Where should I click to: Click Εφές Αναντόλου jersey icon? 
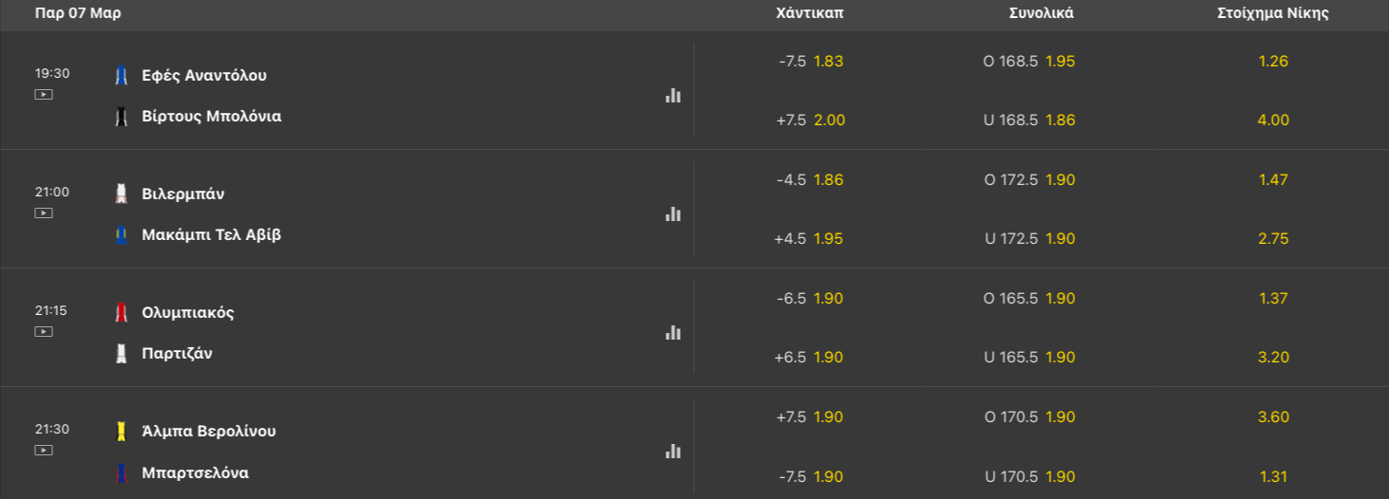click(121, 76)
